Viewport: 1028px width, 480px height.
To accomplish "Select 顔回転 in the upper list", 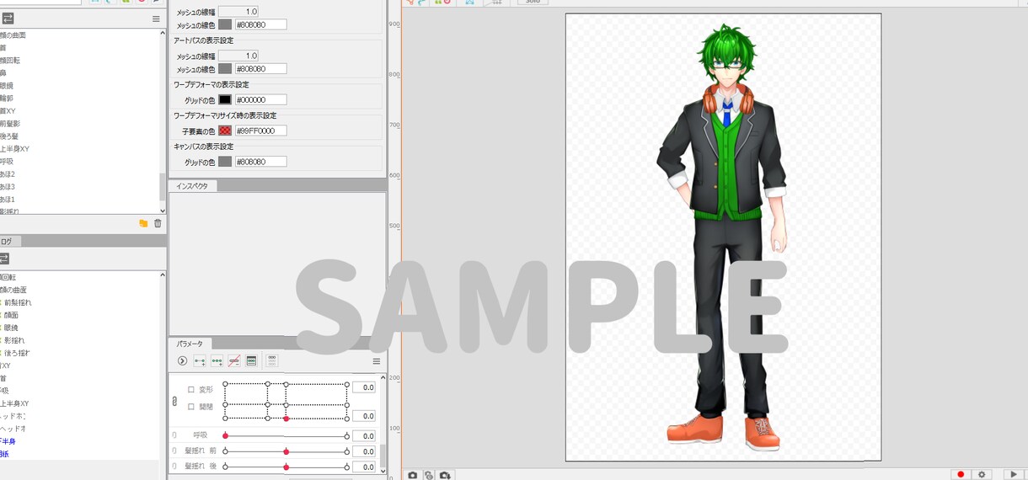I will coord(10,61).
